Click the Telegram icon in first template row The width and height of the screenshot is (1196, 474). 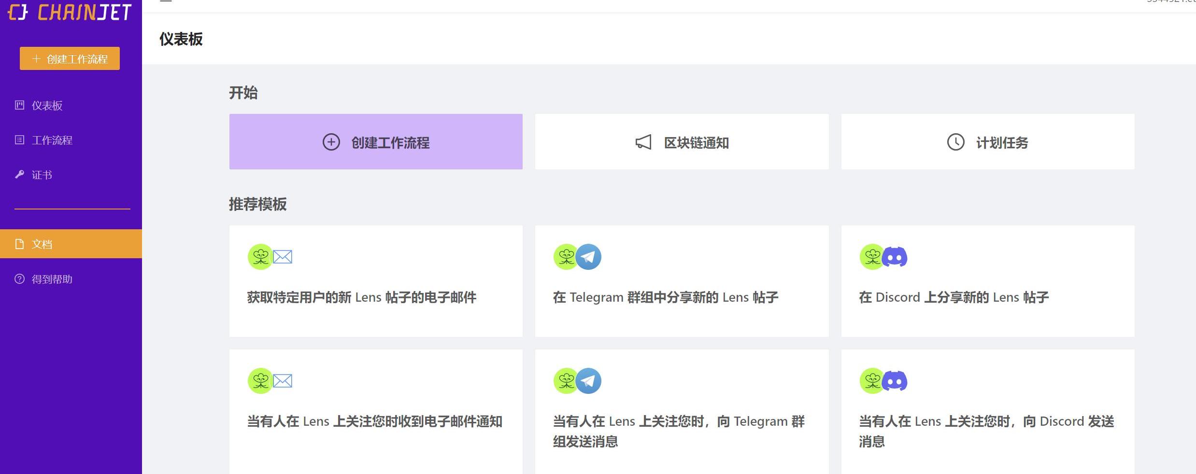[589, 257]
